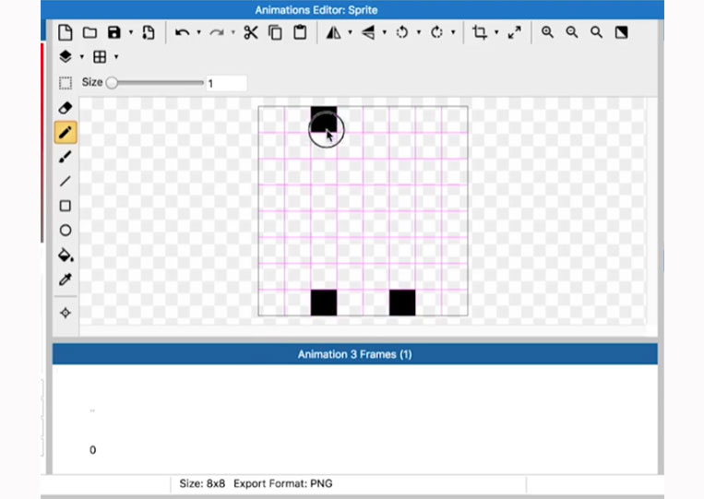This screenshot has height=499, width=704.
Task: Flip image vertically
Action: pos(368,32)
